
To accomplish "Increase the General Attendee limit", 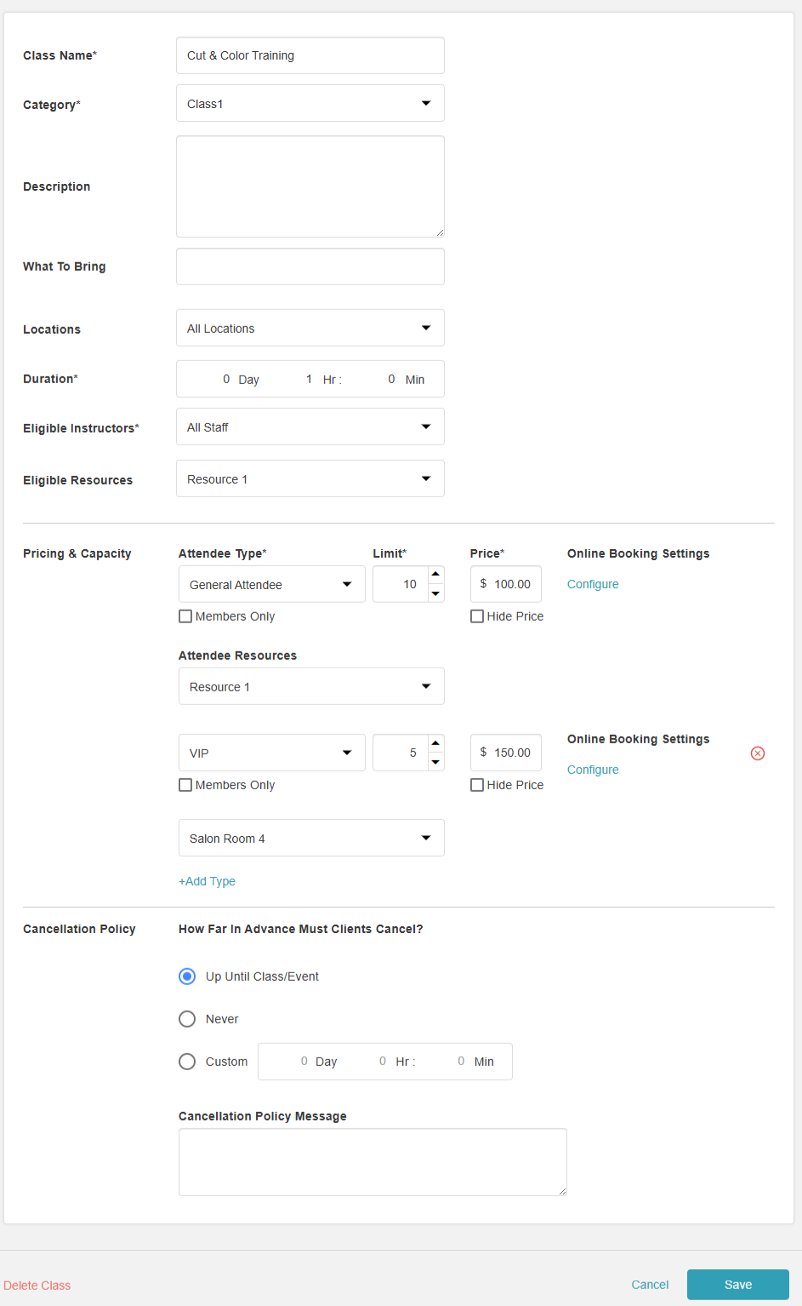I will click(x=435, y=575).
